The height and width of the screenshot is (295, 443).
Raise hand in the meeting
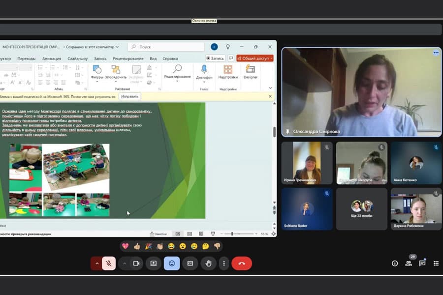pyautogui.click(x=208, y=264)
